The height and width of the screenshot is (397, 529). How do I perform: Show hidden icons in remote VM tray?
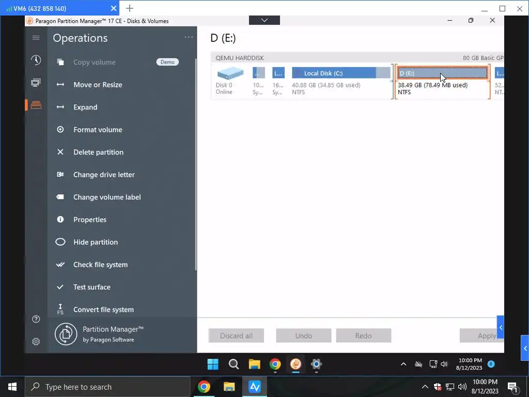pos(403,364)
